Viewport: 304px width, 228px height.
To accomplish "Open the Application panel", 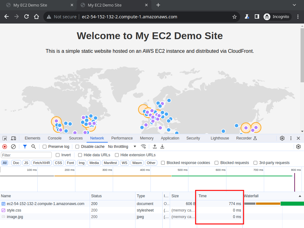I will coord(170,138).
